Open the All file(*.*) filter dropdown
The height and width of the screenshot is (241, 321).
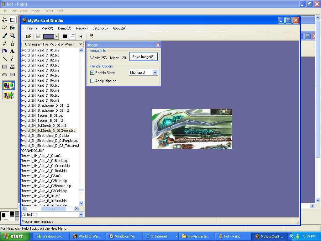pos(81,215)
